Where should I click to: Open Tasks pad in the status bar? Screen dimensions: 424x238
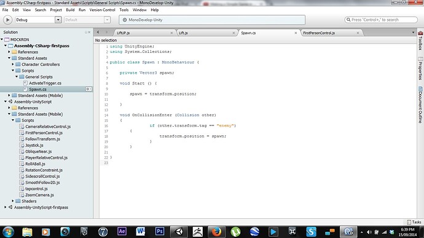[x=414, y=222]
